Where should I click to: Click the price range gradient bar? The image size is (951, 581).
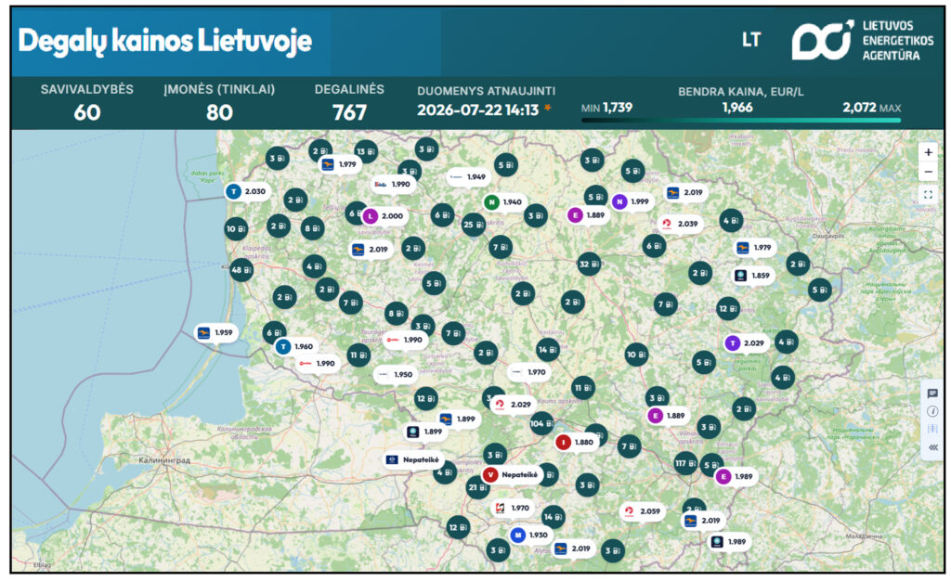pyautogui.click(x=741, y=121)
